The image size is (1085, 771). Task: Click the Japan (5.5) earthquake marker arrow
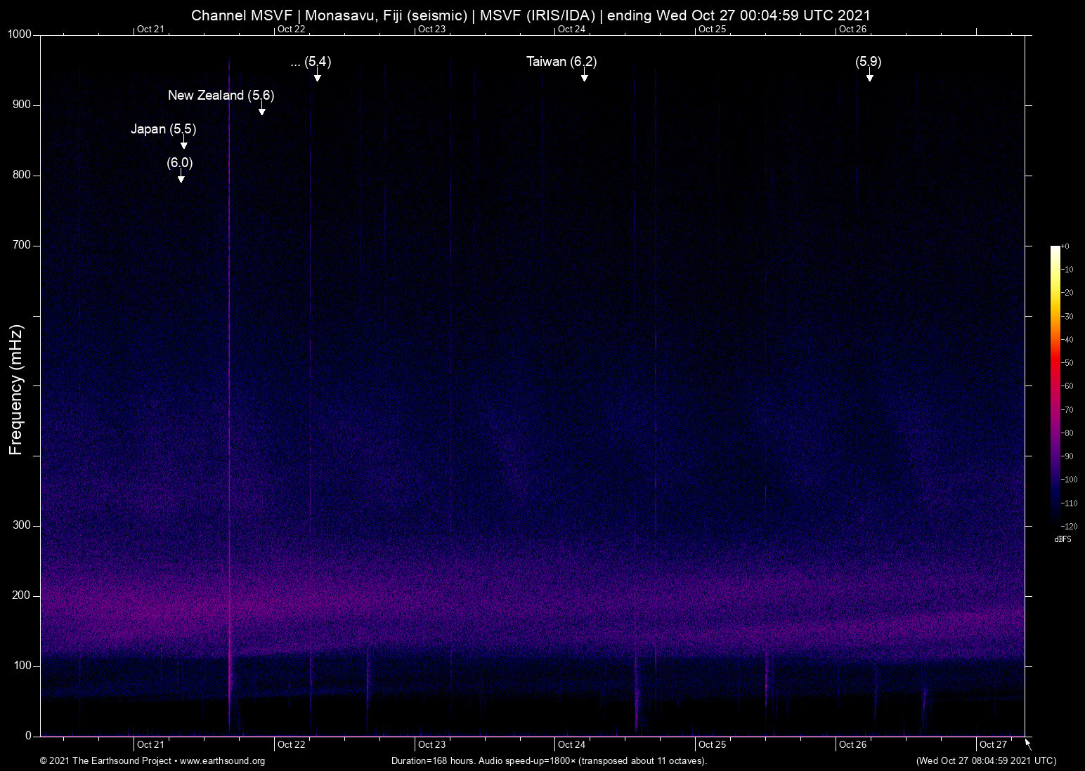pyautogui.click(x=183, y=143)
